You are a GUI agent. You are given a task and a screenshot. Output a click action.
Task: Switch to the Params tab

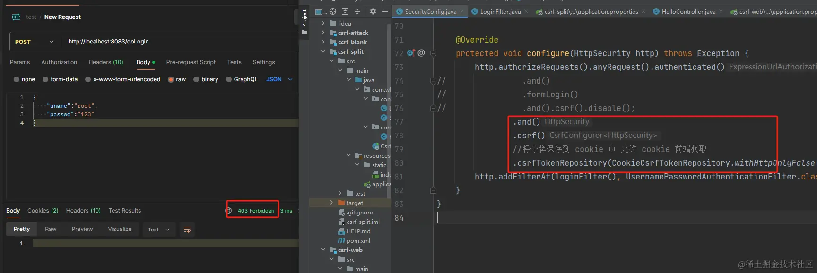tap(20, 62)
